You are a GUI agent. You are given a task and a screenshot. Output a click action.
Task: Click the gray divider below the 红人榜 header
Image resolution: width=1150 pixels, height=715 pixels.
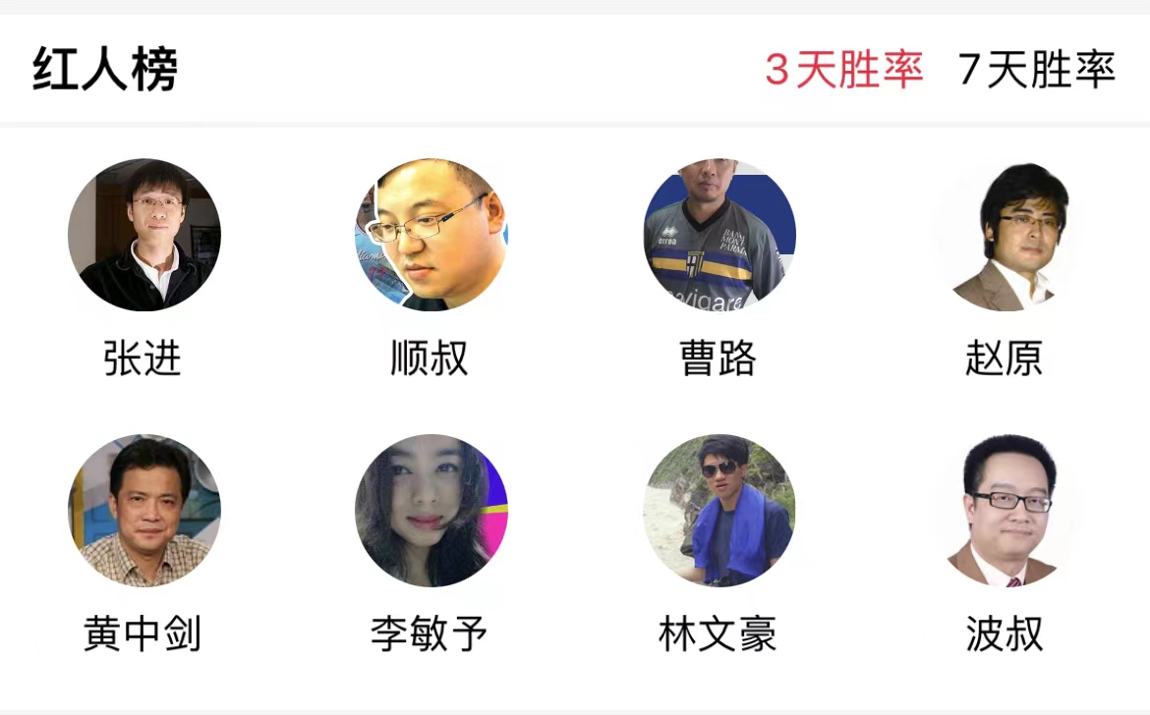pos(575,125)
